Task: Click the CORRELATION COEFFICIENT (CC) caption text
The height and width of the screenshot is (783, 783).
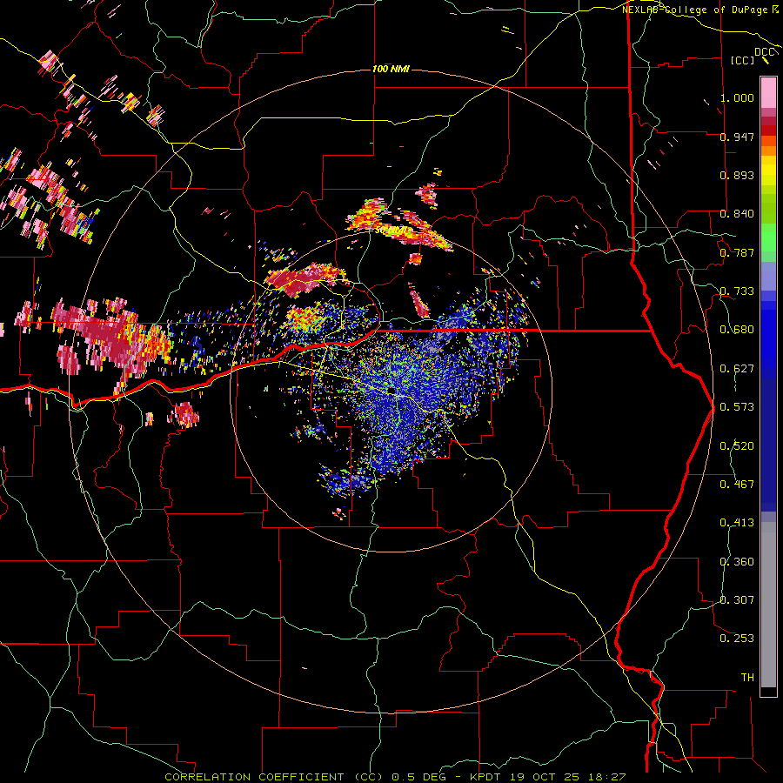Action: [274, 777]
